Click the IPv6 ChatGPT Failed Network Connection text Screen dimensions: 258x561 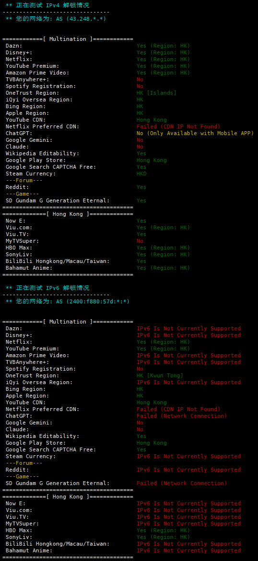(182, 416)
